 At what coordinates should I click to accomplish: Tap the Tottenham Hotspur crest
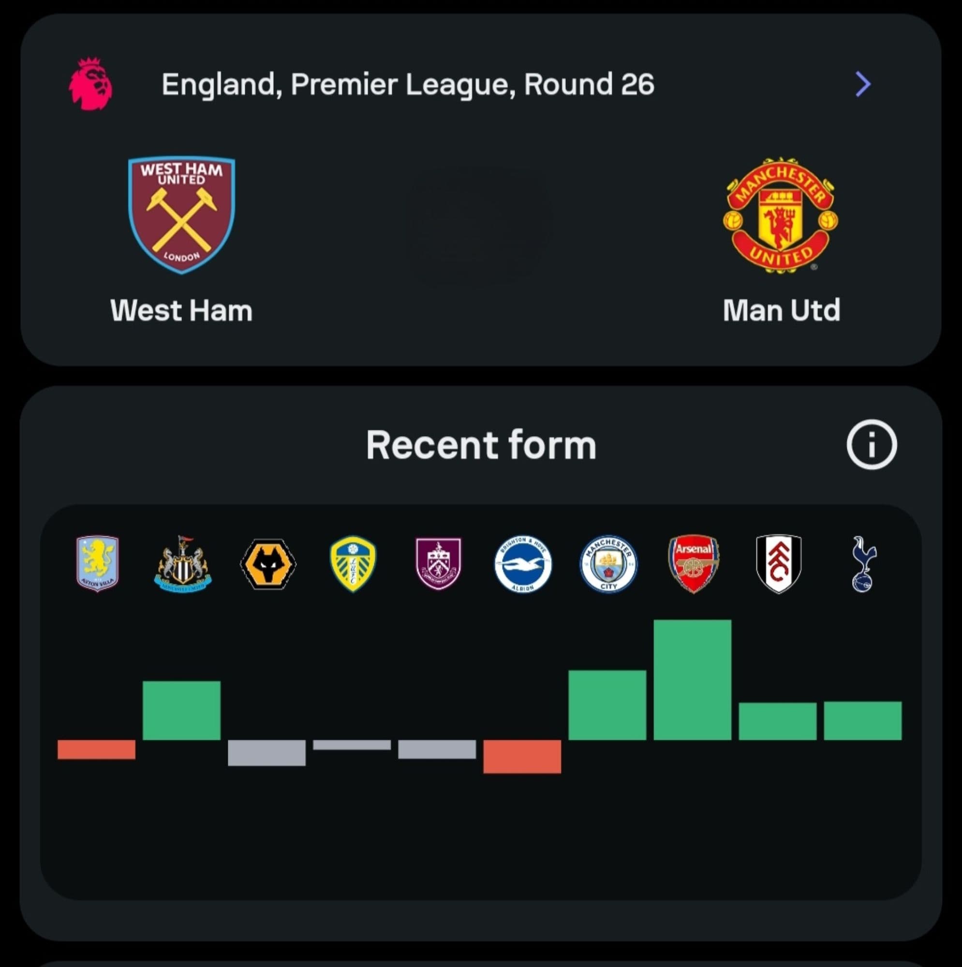point(863,564)
